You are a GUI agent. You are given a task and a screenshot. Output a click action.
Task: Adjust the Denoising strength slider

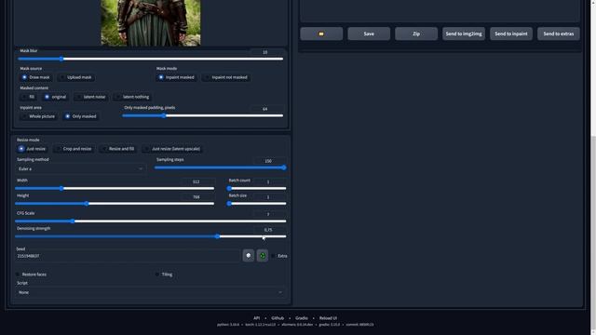[x=151, y=236]
